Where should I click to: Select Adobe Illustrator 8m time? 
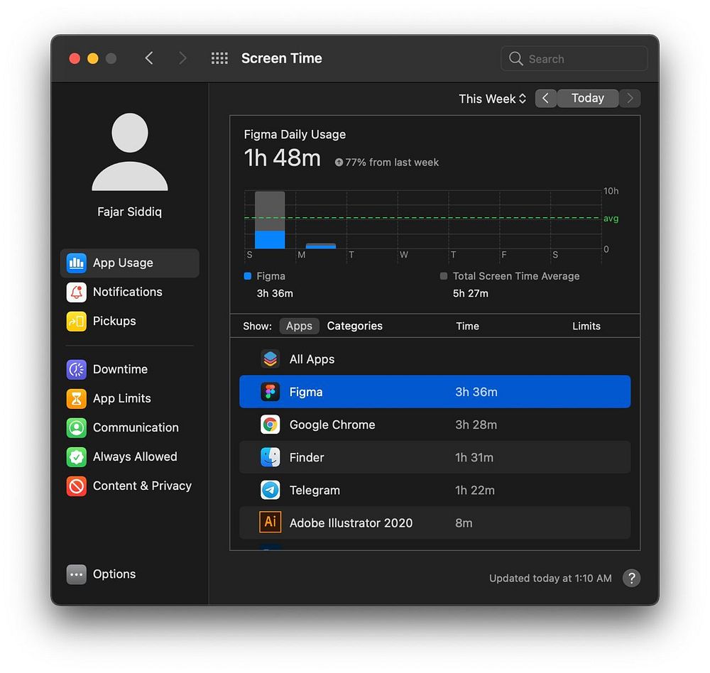click(x=464, y=523)
